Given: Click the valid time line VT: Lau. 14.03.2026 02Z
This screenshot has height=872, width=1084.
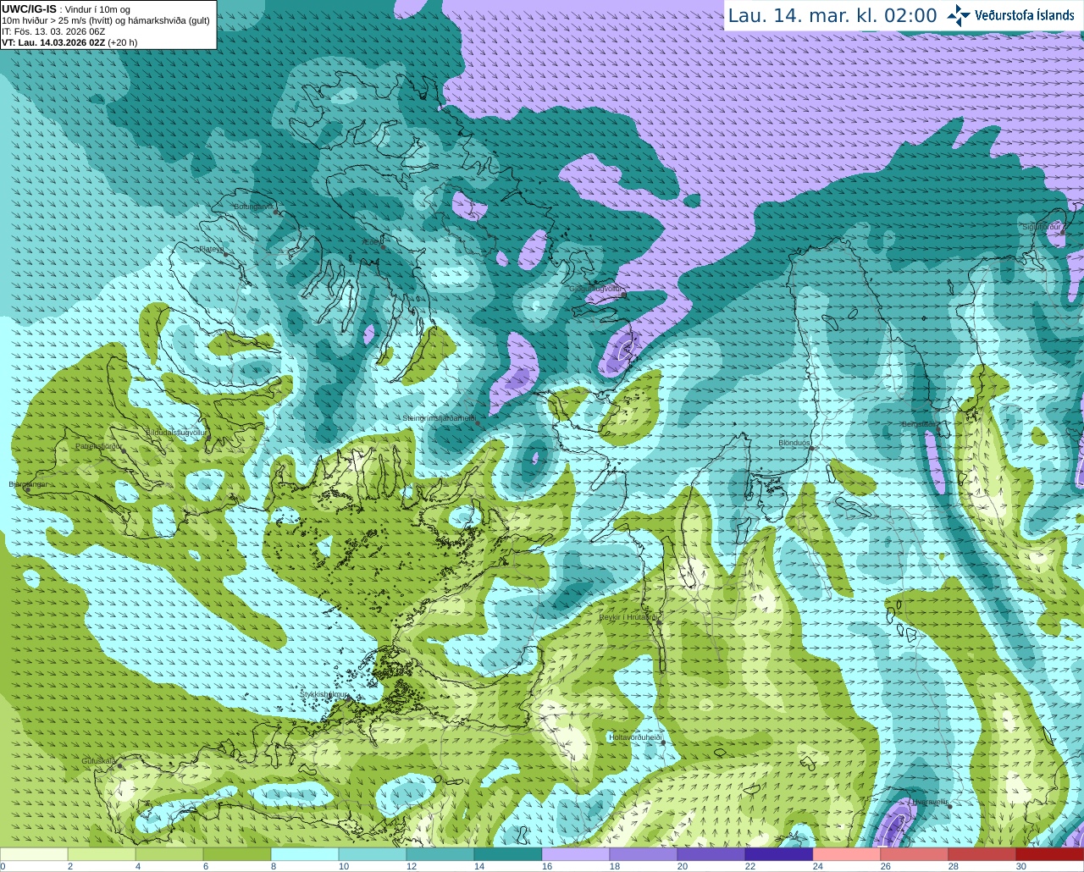Looking at the screenshot, I should tap(69, 42).
